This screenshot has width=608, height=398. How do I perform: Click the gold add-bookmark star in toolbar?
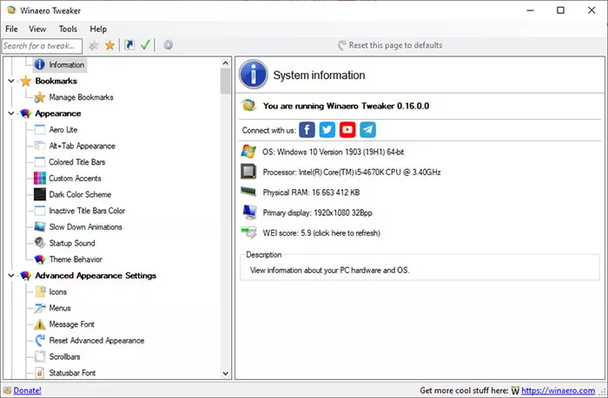[x=110, y=45]
